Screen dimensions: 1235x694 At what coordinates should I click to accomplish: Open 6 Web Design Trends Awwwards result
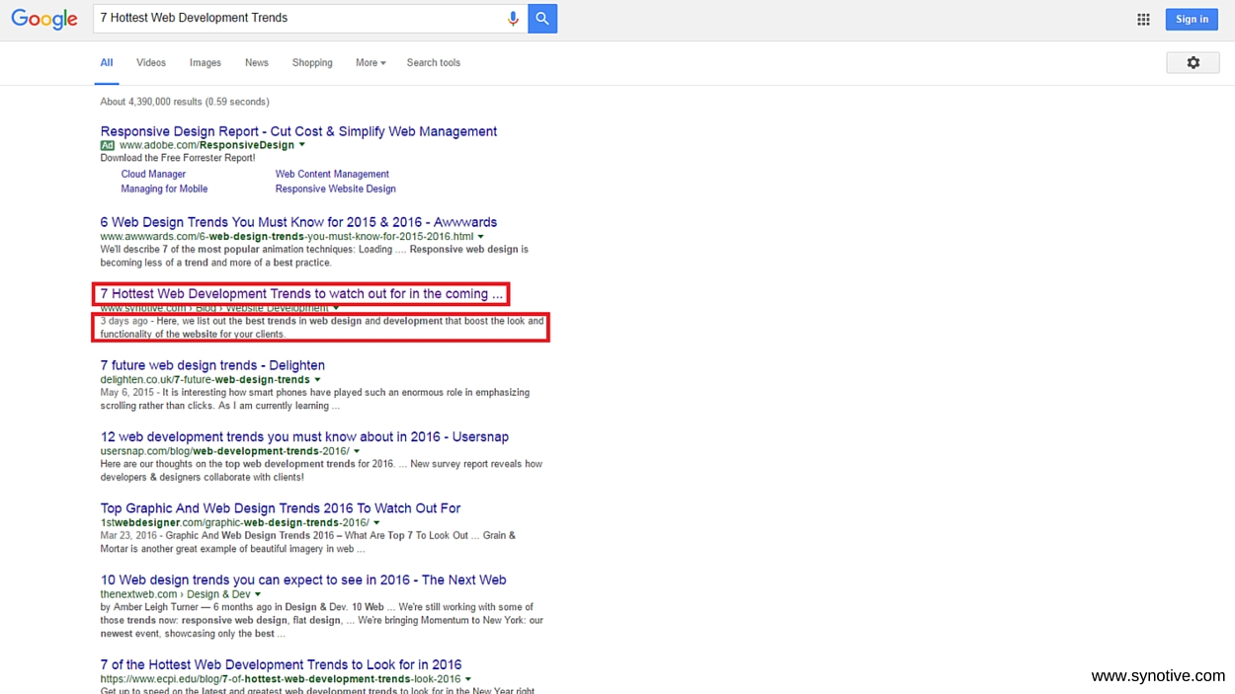[x=298, y=222]
